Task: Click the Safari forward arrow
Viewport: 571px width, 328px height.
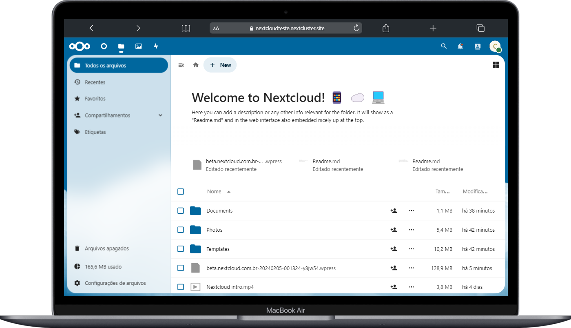Action: [138, 28]
